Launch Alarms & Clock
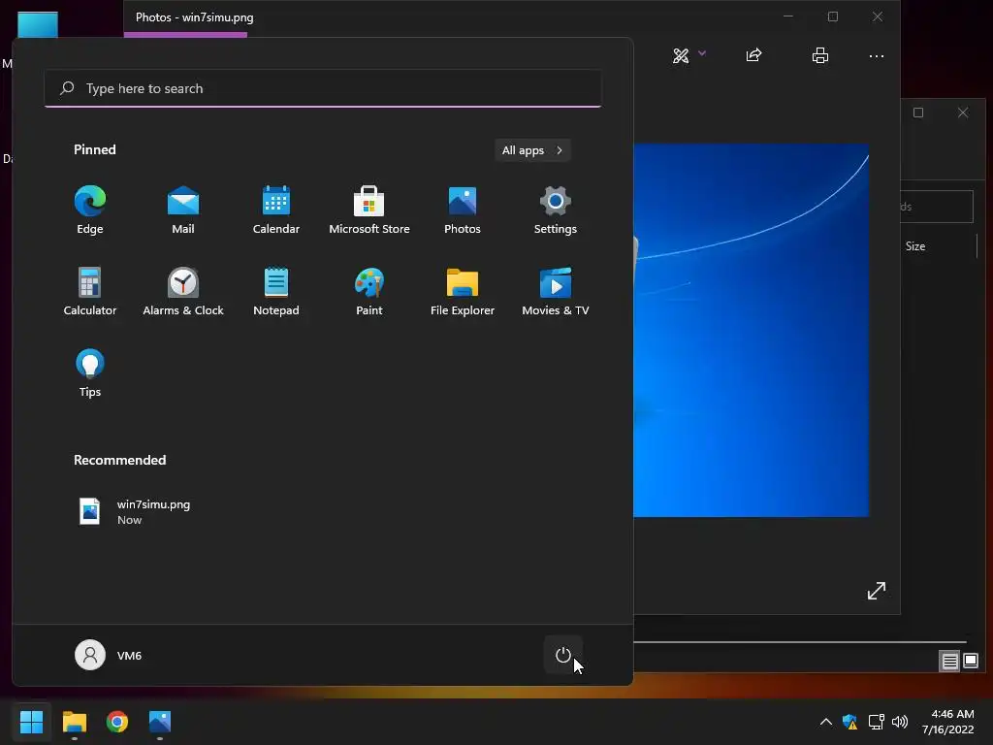Image resolution: width=993 pixels, height=745 pixels. click(x=183, y=291)
